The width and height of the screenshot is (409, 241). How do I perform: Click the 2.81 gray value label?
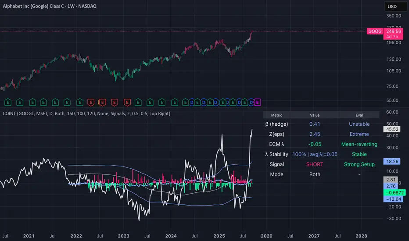point(391,180)
